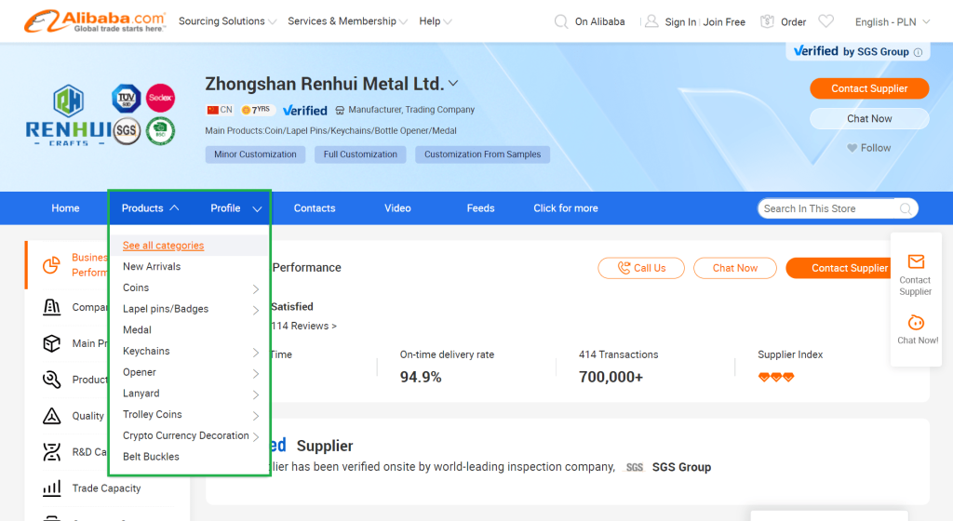Click the envelope Contact Supplier floating icon
Image resolution: width=953 pixels, height=521 pixels.
point(916,261)
